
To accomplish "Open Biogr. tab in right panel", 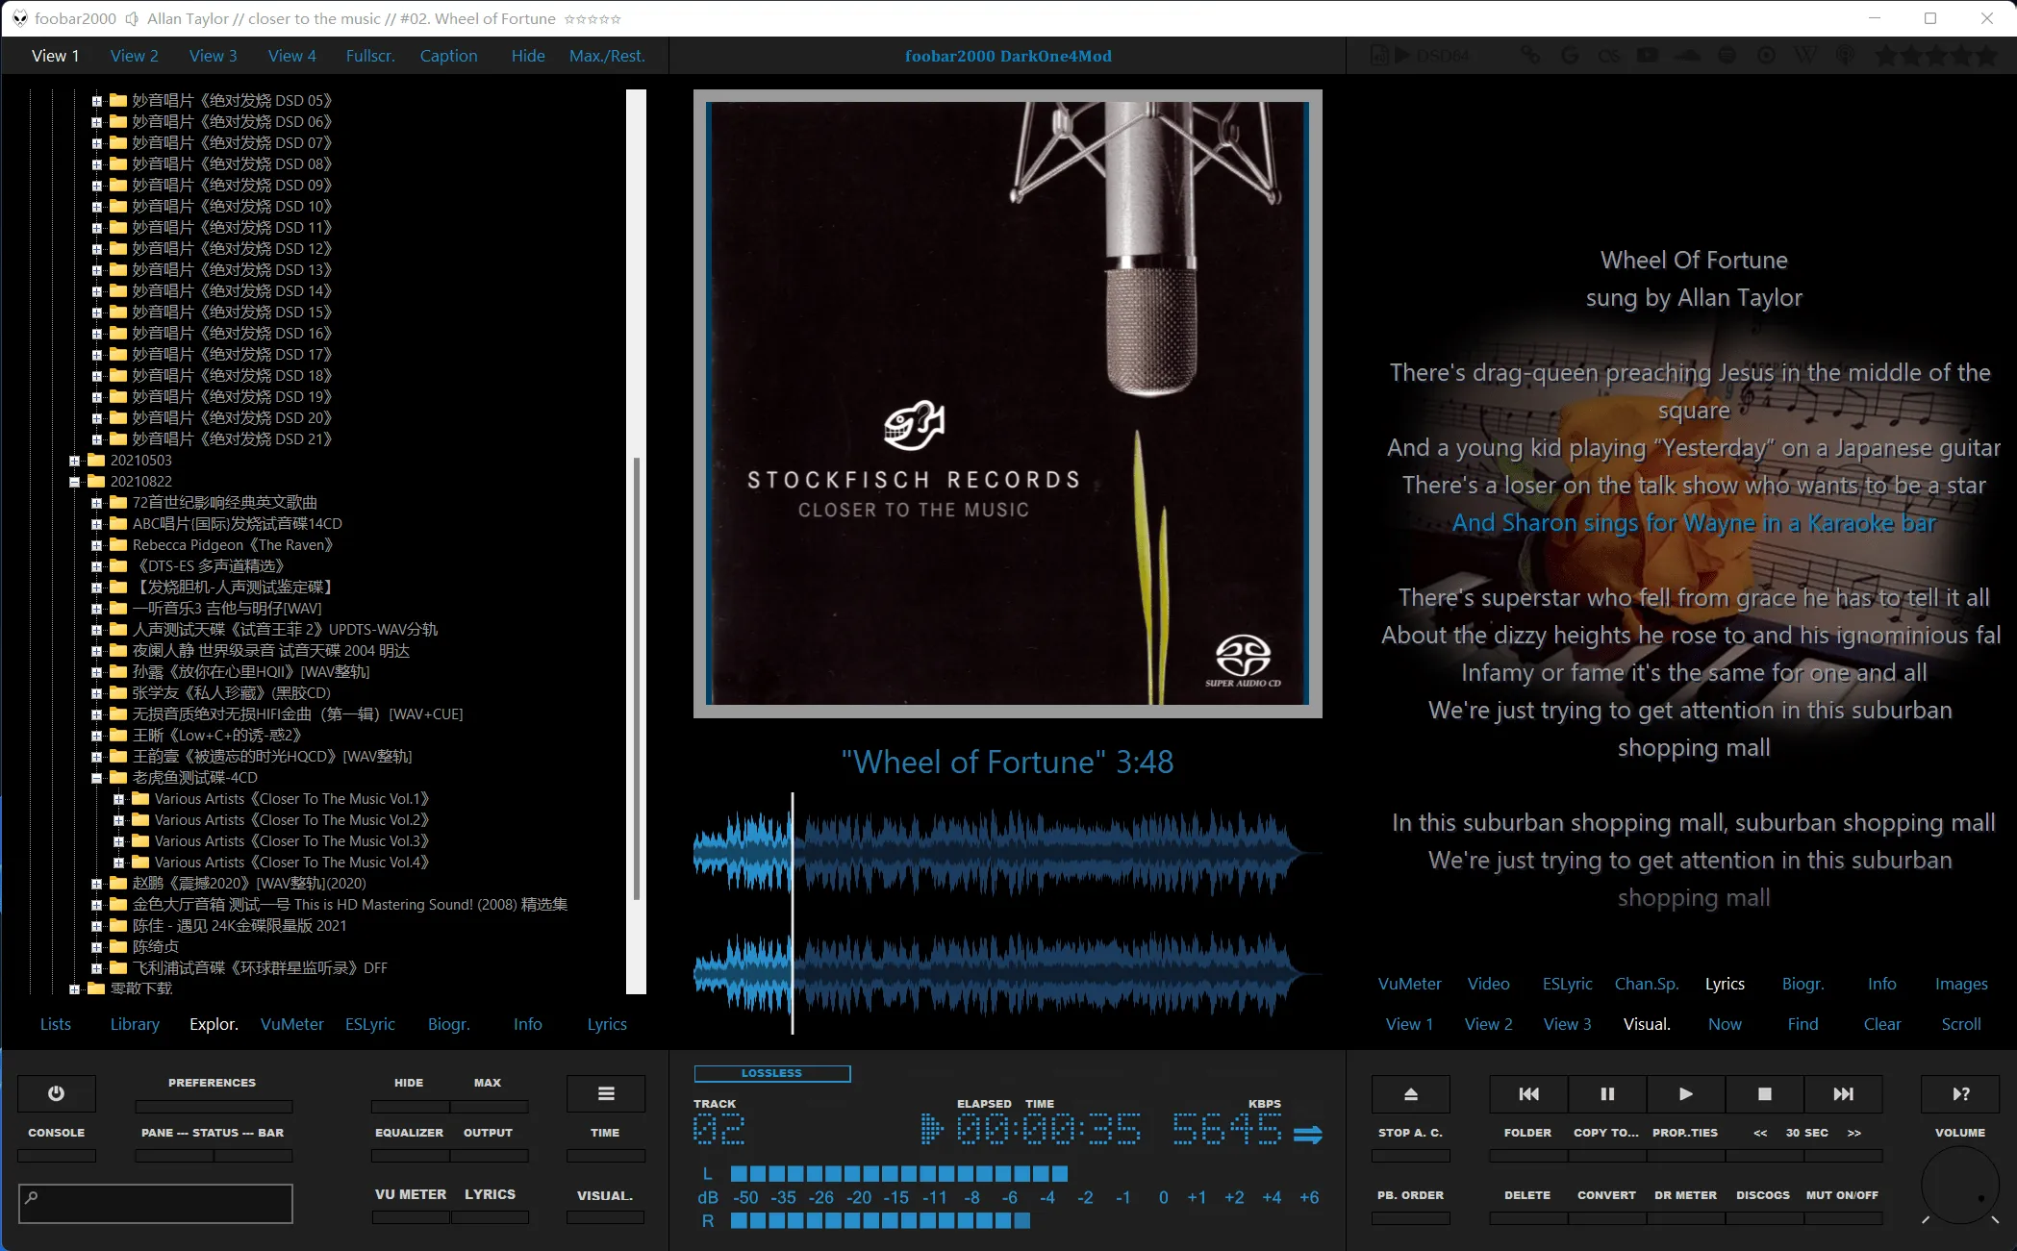I will pos(1803,984).
